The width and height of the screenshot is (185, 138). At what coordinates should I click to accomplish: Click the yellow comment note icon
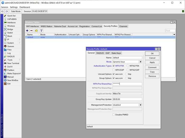click(36, 31)
